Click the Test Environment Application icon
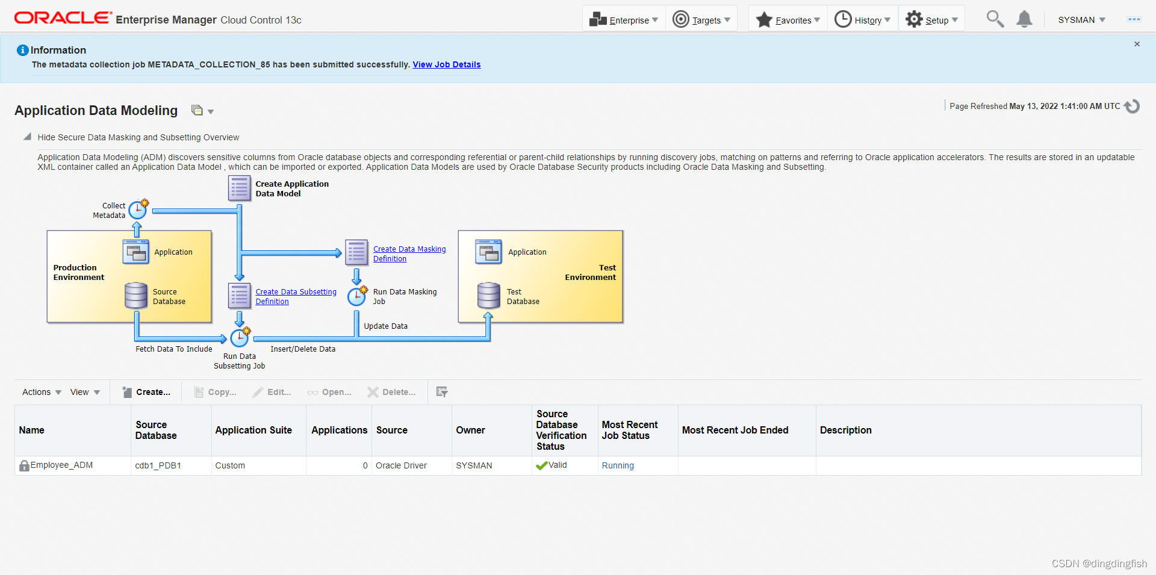 pyautogui.click(x=488, y=252)
